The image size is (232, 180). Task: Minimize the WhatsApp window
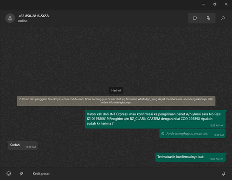(204, 4)
